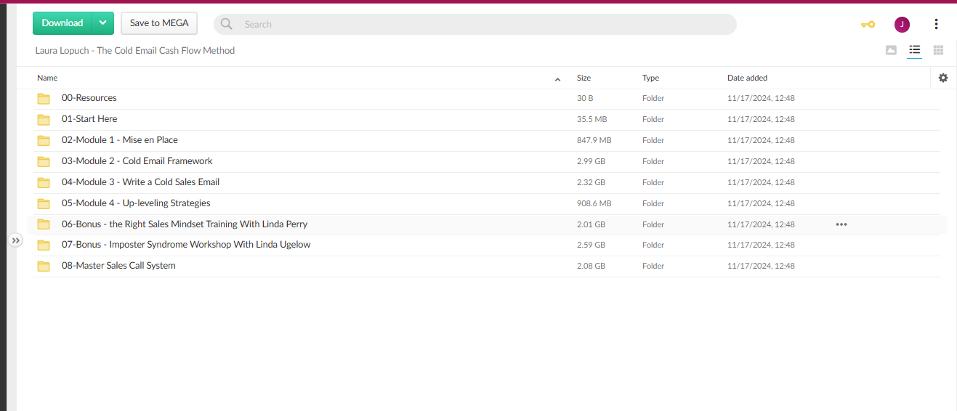This screenshot has height=411, width=957.
Task: Open the 01-Start Here folder
Action: [89, 119]
